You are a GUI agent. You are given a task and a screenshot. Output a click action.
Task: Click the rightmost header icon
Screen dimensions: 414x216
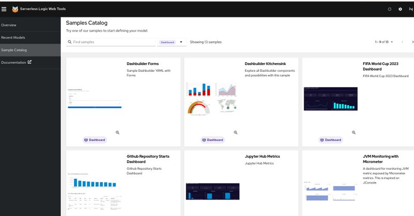(411, 9)
